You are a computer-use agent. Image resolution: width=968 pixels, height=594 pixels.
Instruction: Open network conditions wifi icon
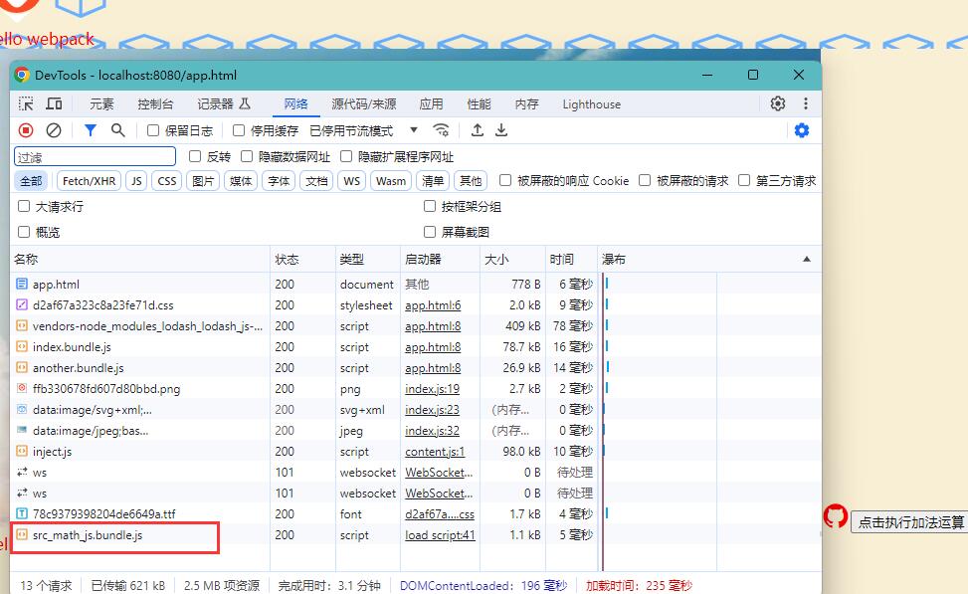441,130
